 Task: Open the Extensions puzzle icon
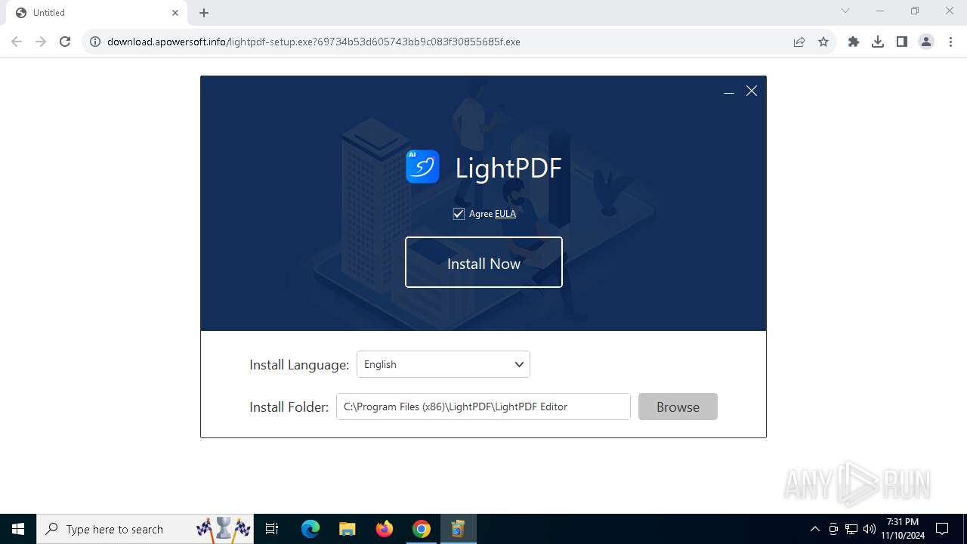point(854,42)
